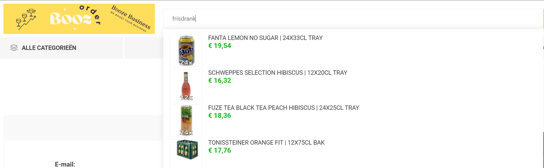Viewport: 544px width, 168px height.
Task: Click the € 18,36 price
Action: pyautogui.click(x=220, y=116)
